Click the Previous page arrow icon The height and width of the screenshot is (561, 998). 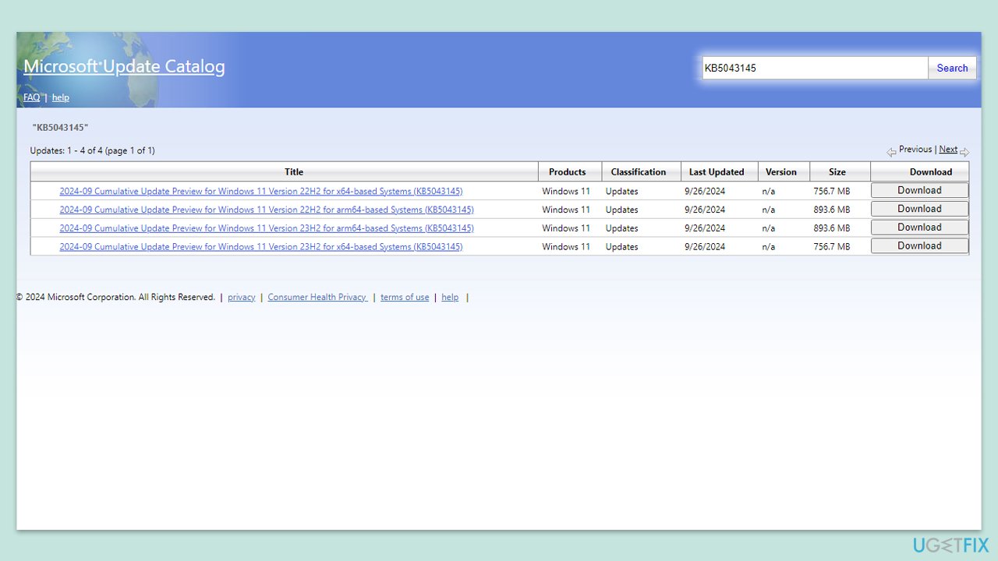pyautogui.click(x=891, y=152)
